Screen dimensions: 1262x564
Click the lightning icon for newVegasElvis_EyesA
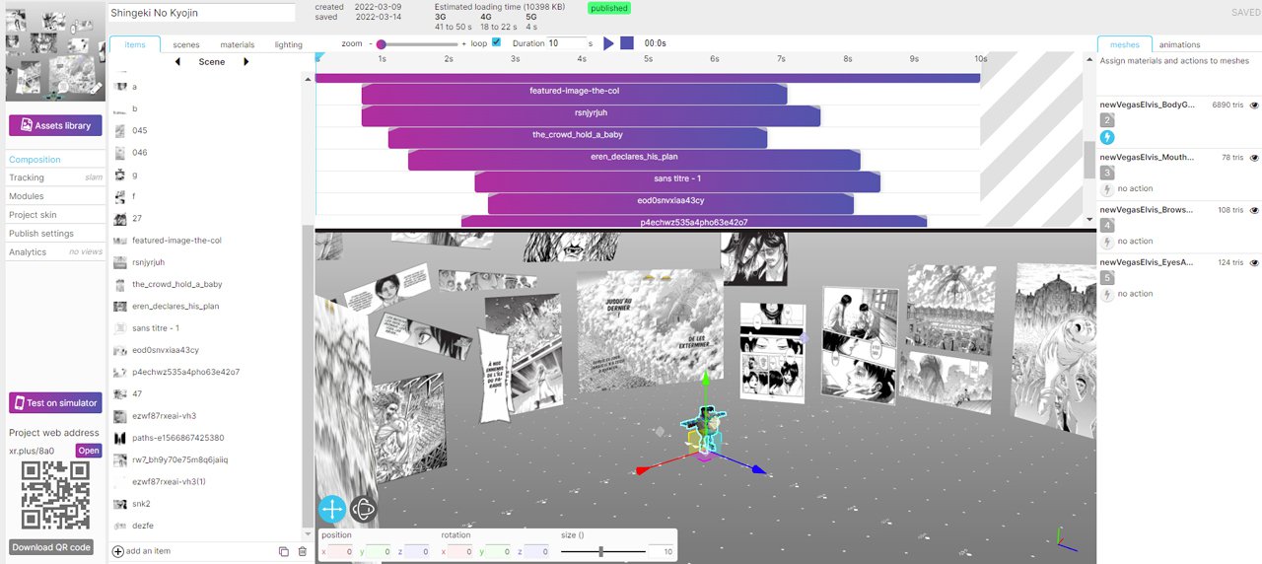click(1107, 293)
